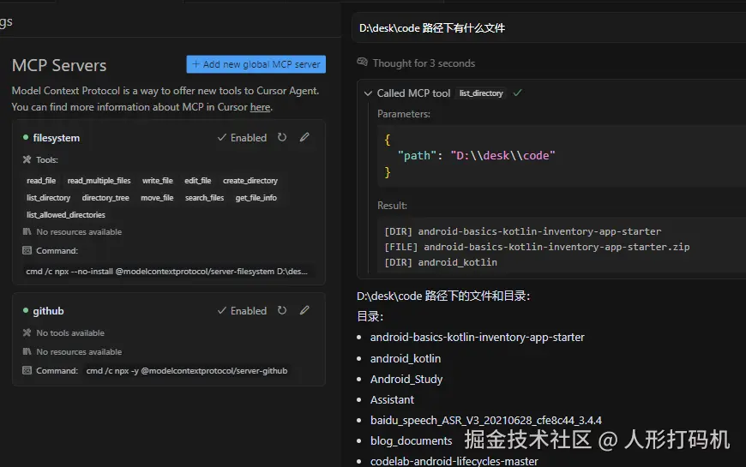Open the MCP documentation 'here' link
The height and width of the screenshot is (467, 746).
[x=261, y=107]
